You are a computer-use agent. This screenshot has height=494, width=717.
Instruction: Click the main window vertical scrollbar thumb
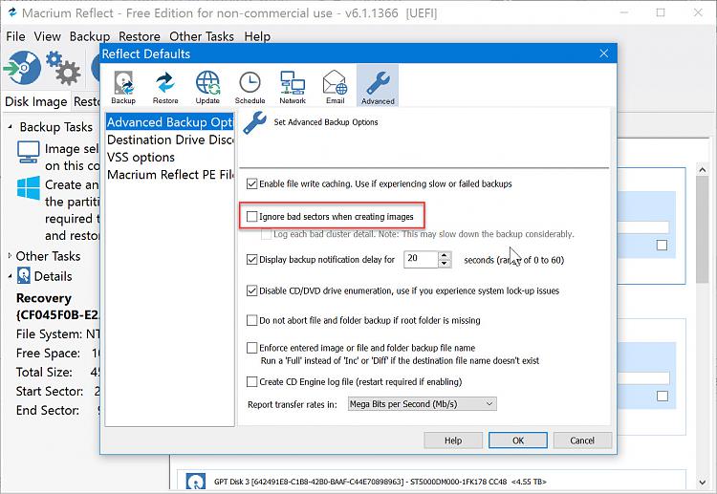(702, 229)
